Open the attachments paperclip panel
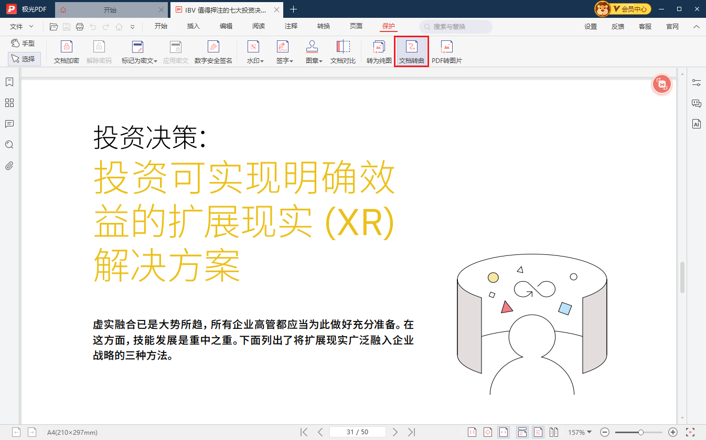 point(9,166)
